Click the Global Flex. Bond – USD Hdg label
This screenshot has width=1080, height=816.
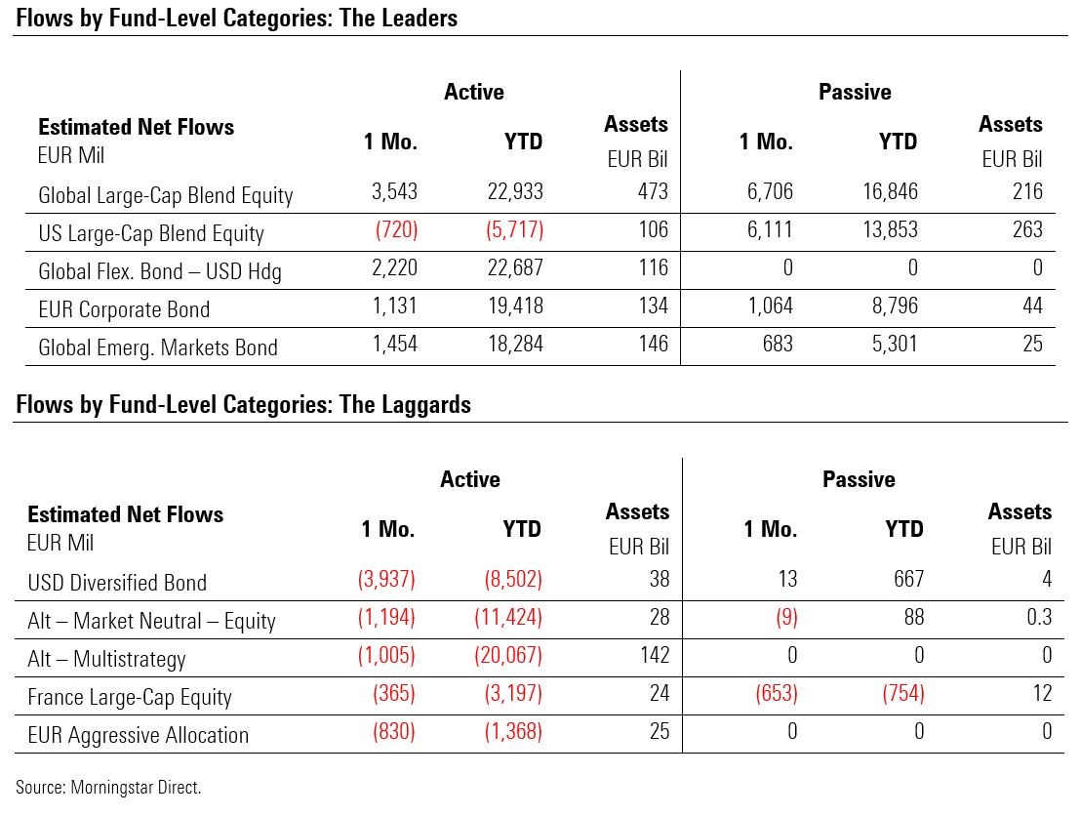(160, 271)
